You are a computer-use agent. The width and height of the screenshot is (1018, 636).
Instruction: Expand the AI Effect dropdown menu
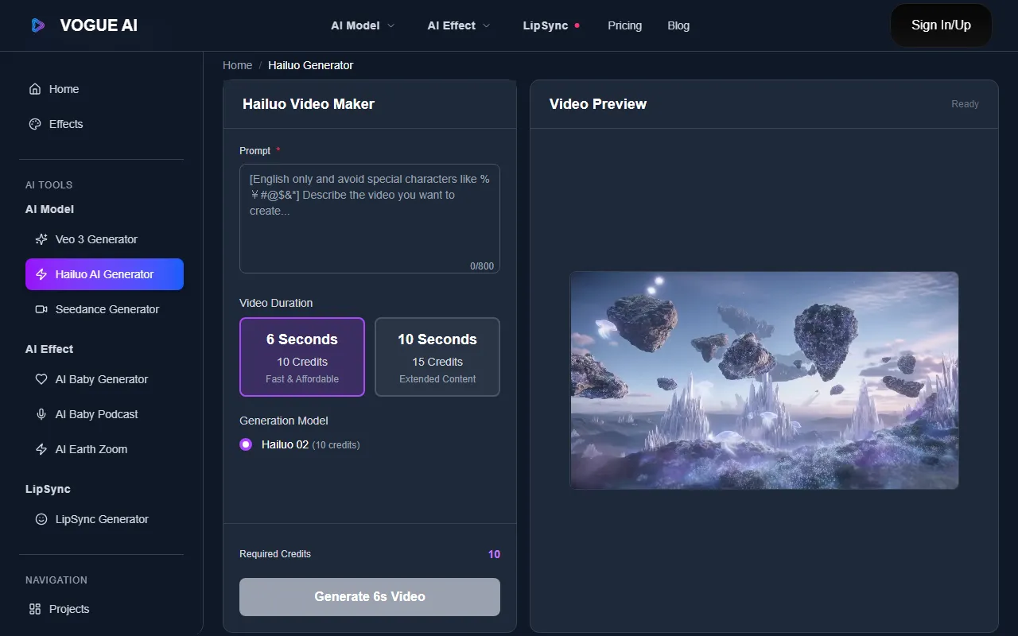(x=459, y=25)
